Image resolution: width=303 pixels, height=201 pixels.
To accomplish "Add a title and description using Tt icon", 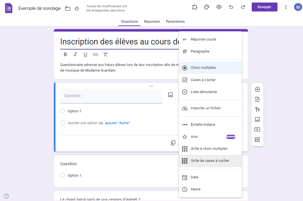I will coord(257,109).
